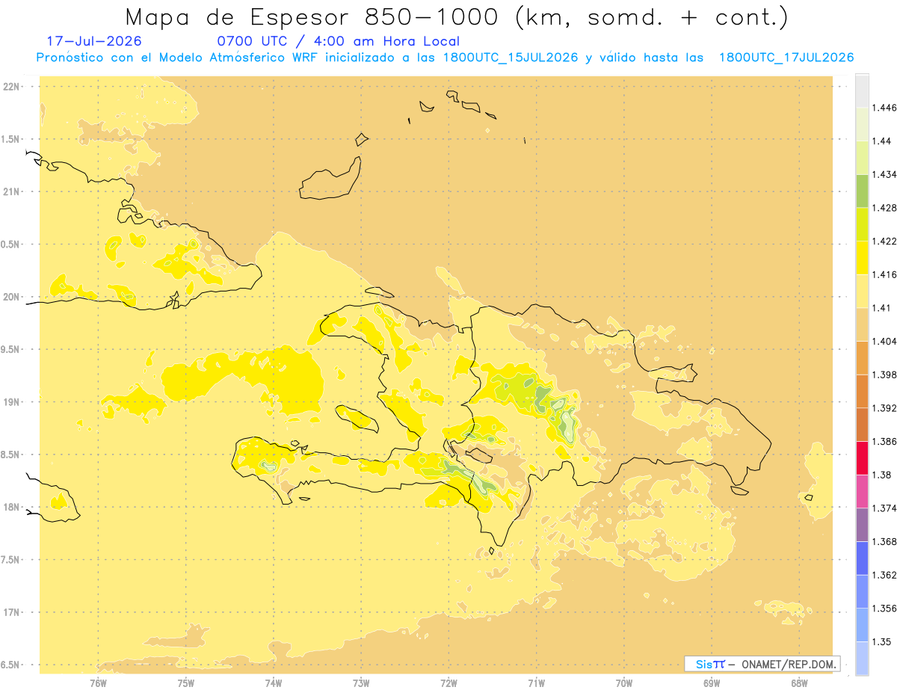Click longitude axis label '70W'

[x=624, y=683]
